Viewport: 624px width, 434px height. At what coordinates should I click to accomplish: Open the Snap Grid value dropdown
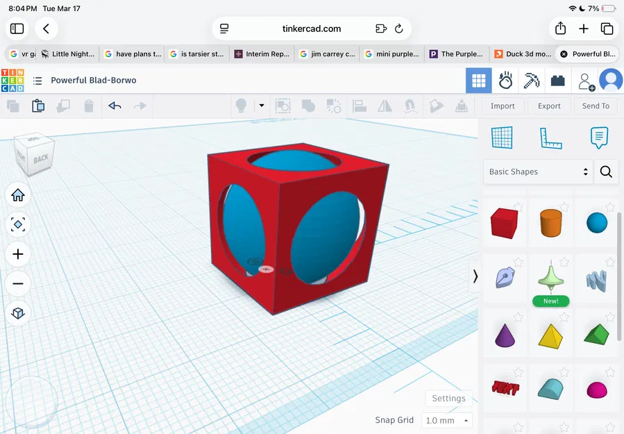pyautogui.click(x=447, y=420)
